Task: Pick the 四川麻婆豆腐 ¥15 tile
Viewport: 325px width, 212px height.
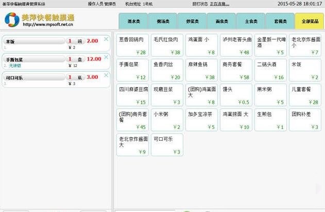Action: 133,95
